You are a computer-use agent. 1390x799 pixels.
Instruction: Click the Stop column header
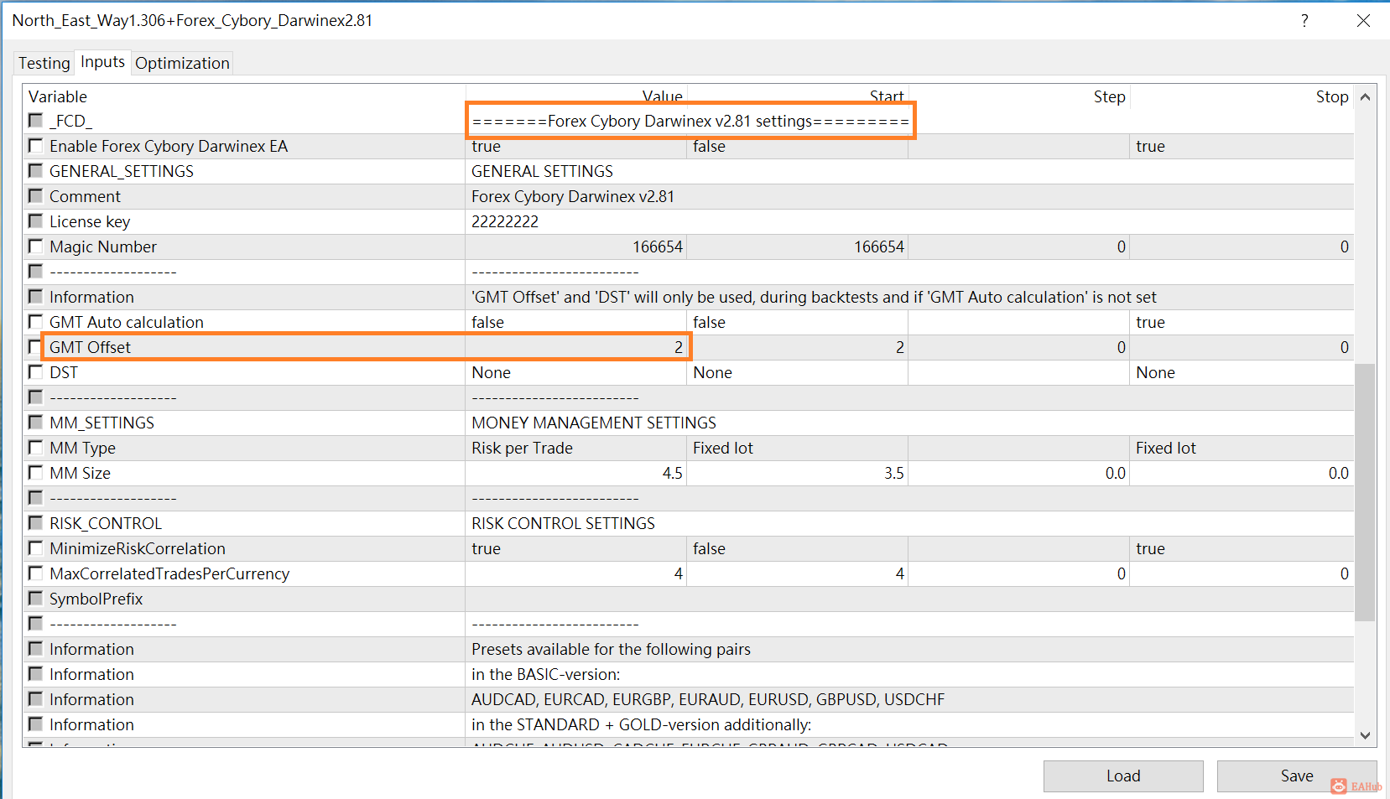click(x=1242, y=96)
